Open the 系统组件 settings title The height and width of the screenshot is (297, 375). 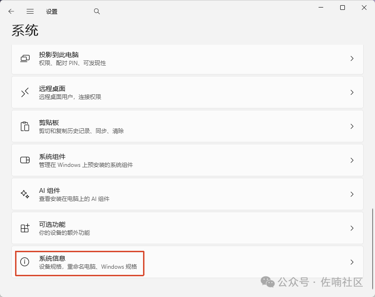click(52, 157)
